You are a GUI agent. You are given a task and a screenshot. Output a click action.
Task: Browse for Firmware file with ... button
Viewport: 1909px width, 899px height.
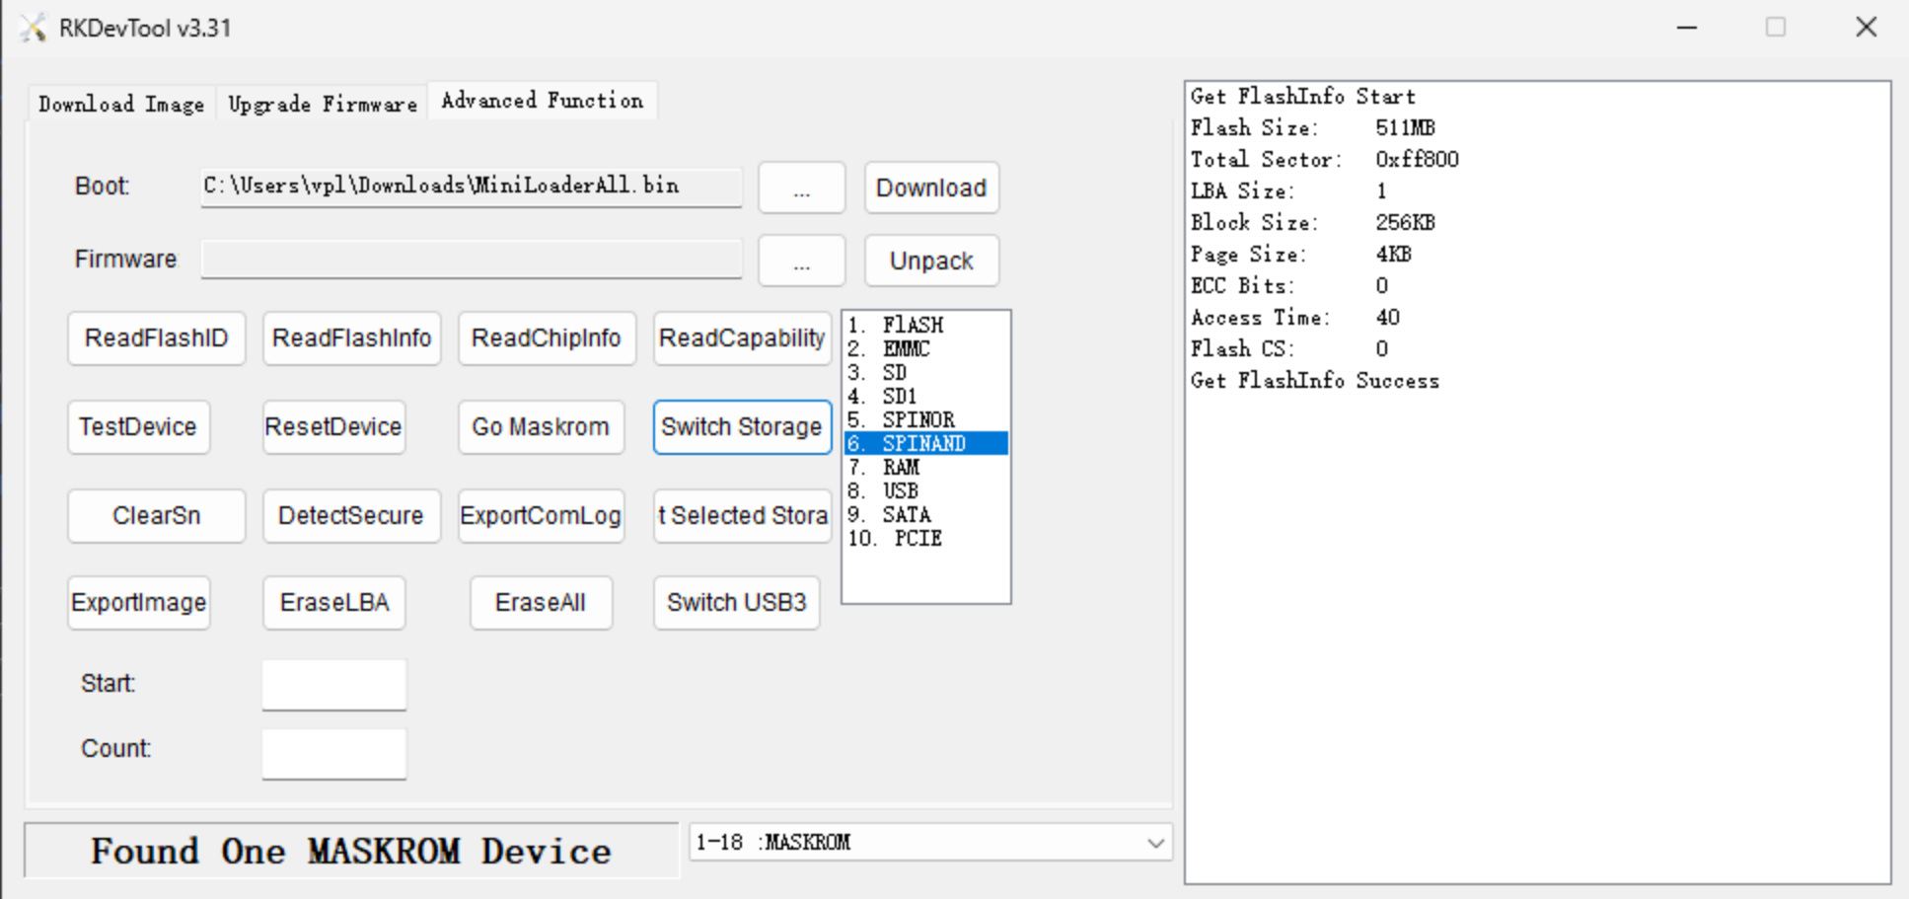802,261
